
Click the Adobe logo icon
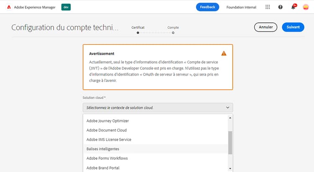point(9,7)
